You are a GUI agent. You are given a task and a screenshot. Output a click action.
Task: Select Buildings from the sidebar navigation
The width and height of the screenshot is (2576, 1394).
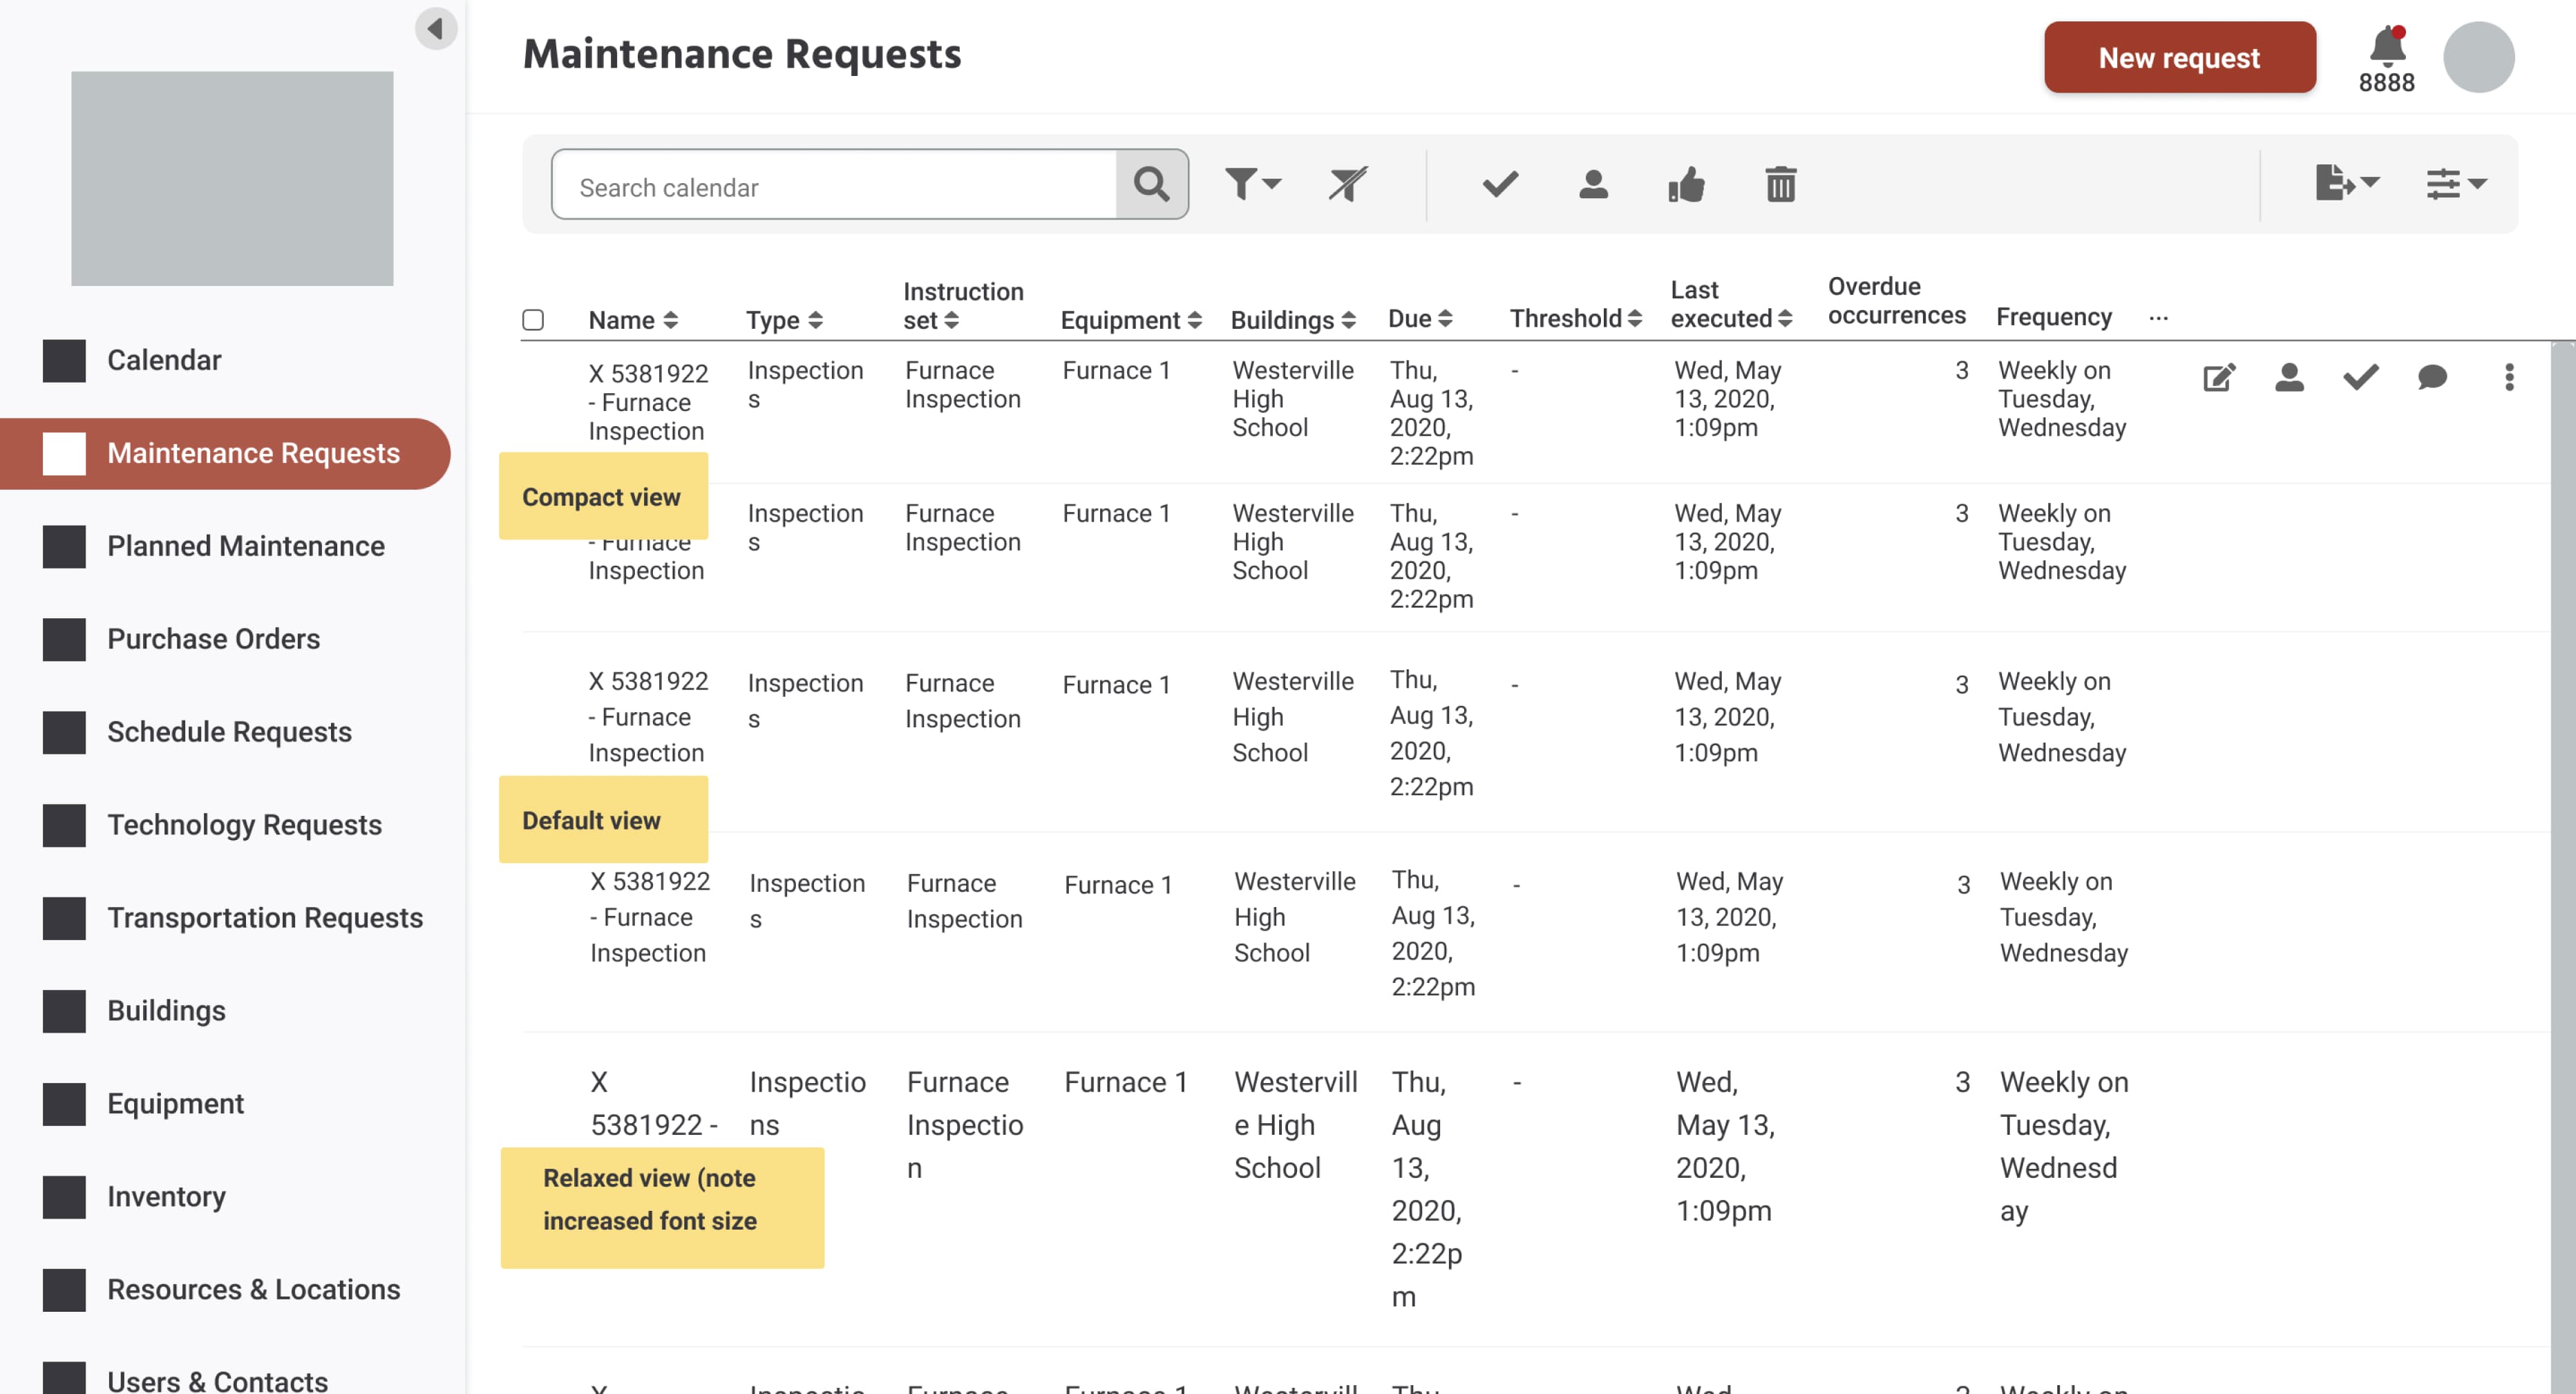coord(165,1009)
